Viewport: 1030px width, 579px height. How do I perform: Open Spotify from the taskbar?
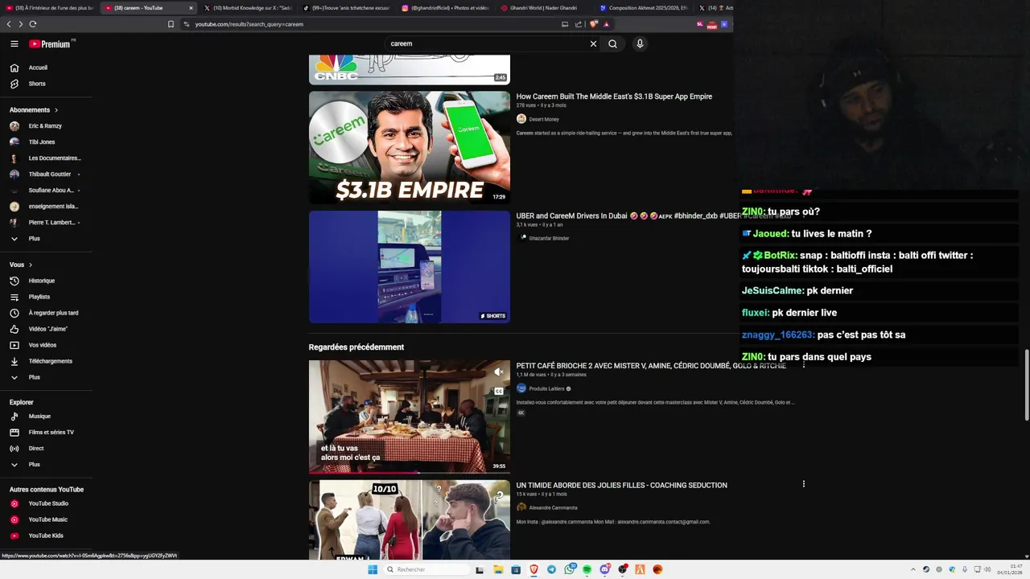pyautogui.click(x=587, y=569)
